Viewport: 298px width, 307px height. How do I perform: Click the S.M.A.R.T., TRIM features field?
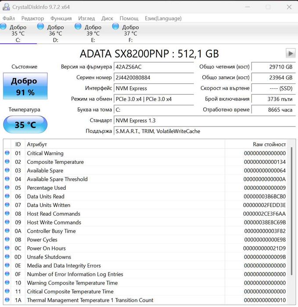point(205,131)
